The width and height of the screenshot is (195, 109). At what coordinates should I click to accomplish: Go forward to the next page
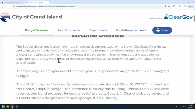[6, 6]
